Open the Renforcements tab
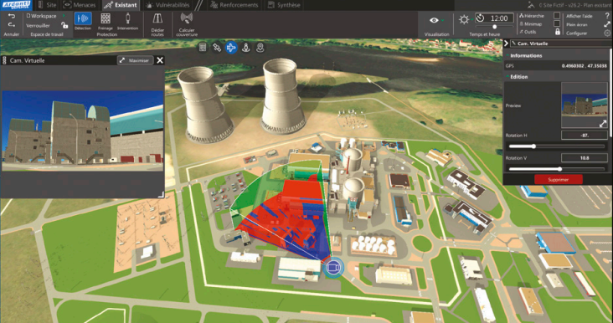Viewport: 613px width, 323px height. 234,5
